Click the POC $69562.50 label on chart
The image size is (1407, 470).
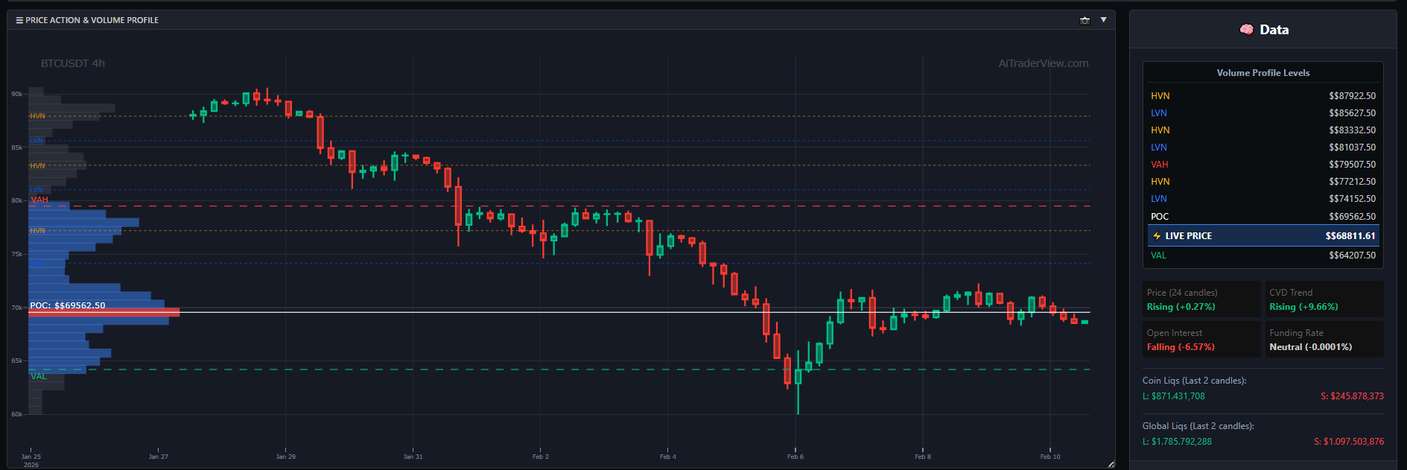point(68,305)
